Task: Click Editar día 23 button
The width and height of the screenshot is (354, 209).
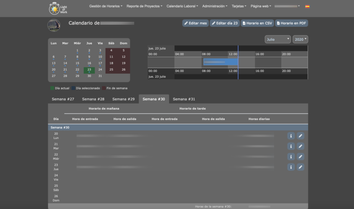Action: [224, 23]
